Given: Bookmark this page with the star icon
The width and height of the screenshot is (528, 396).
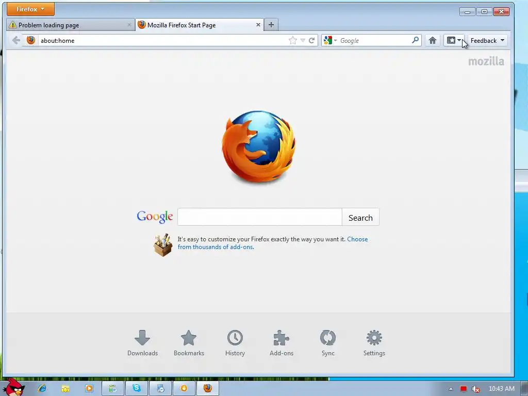Looking at the screenshot, I should [293, 41].
